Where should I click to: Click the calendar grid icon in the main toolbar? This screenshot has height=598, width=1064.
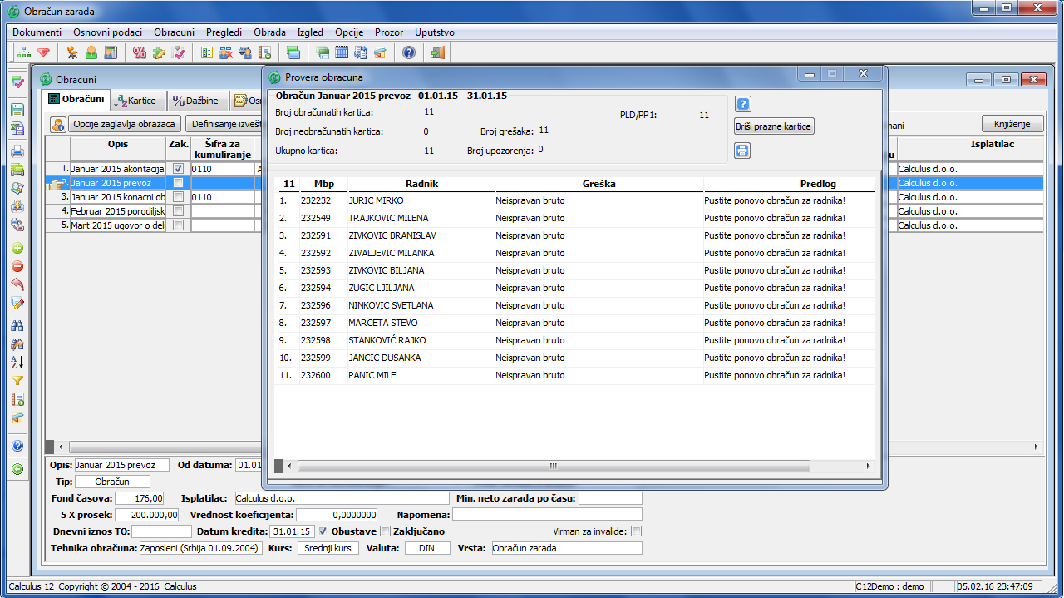342,52
